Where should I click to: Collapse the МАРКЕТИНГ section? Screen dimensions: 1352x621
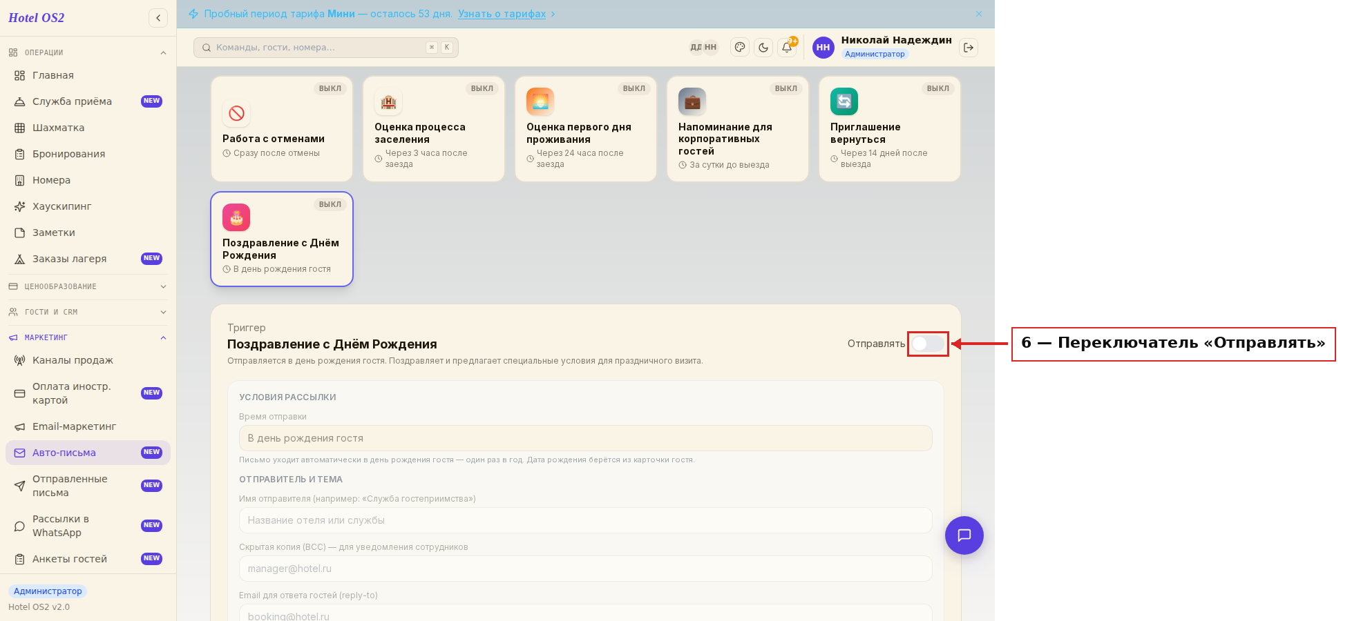(88, 337)
